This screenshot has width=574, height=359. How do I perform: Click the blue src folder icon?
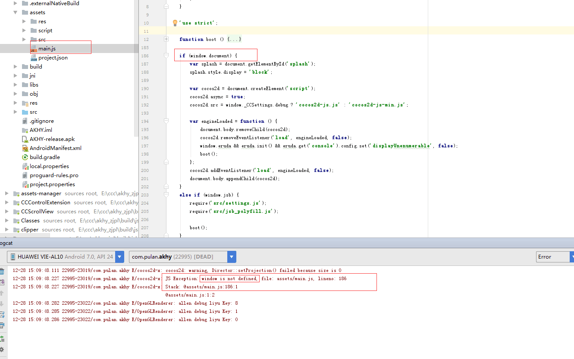pyautogui.click(x=25, y=112)
